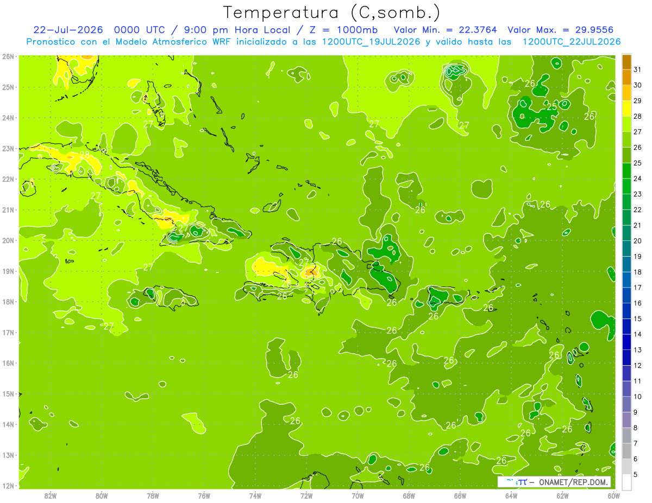The width and height of the screenshot is (652, 503).
Task: Click the teal legend swatch between 19 and 20
Action: pos(626,249)
